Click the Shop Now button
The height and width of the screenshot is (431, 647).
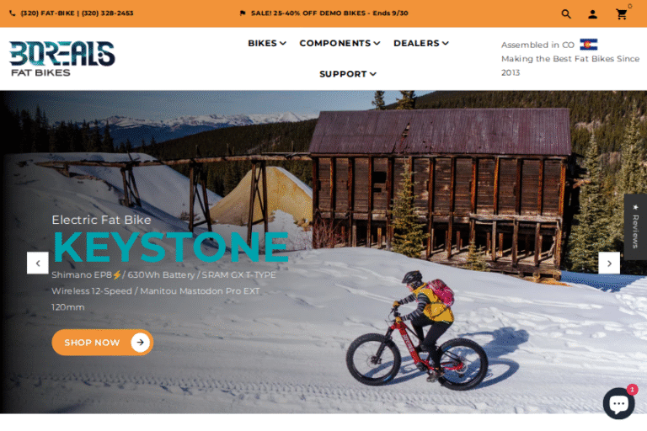pyautogui.click(x=102, y=343)
